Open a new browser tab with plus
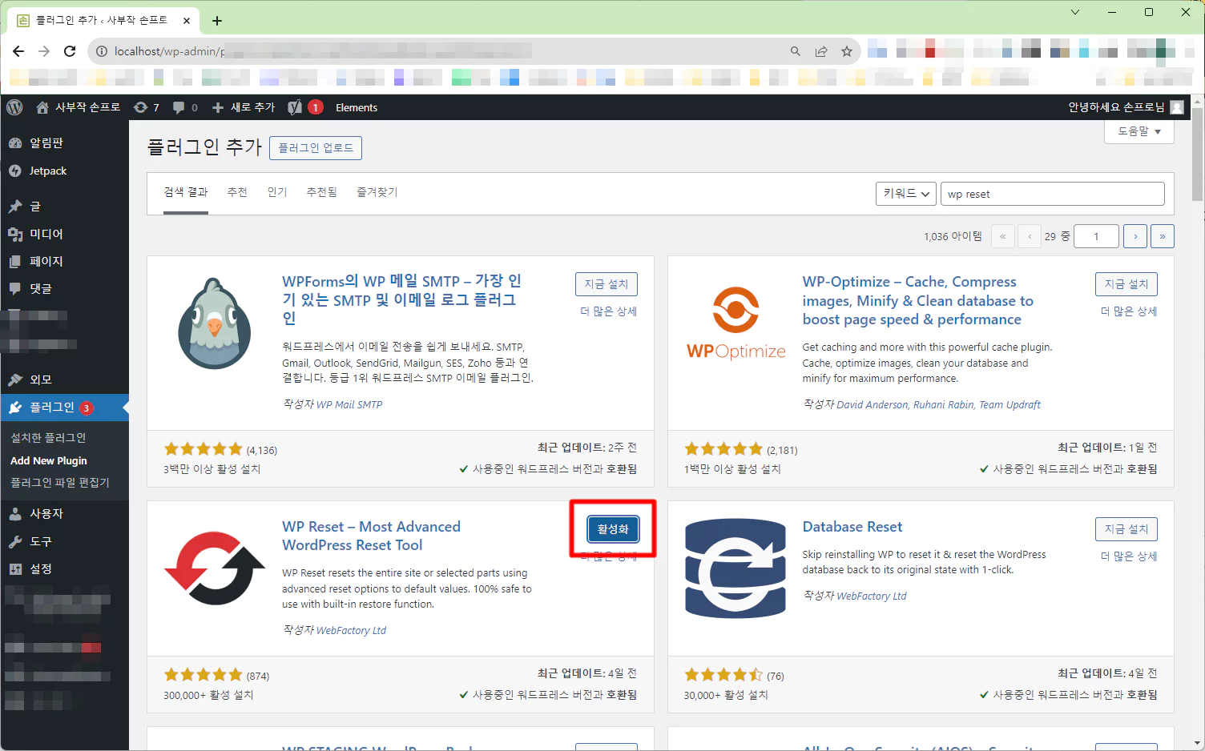This screenshot has width=1205, height=751. [217, 21]
